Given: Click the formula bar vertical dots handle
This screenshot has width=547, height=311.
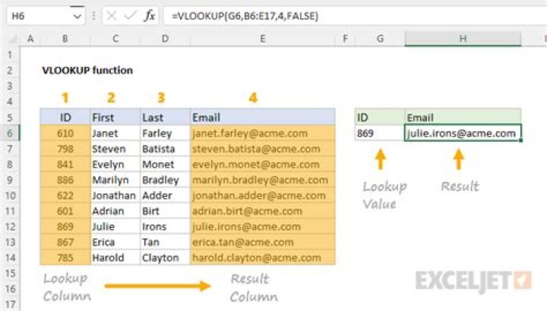Looking at the screenshot, I should (x=94, y=16).
